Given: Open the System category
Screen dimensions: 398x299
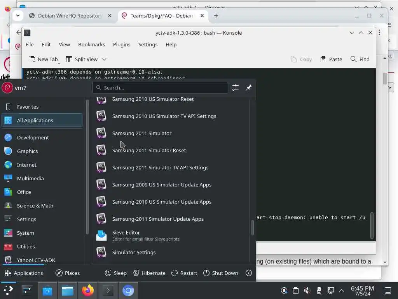Looking at the screenshot, I should tap(42, 233).
